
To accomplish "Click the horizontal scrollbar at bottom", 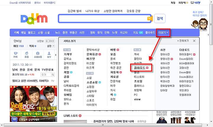I will point(103,125).
